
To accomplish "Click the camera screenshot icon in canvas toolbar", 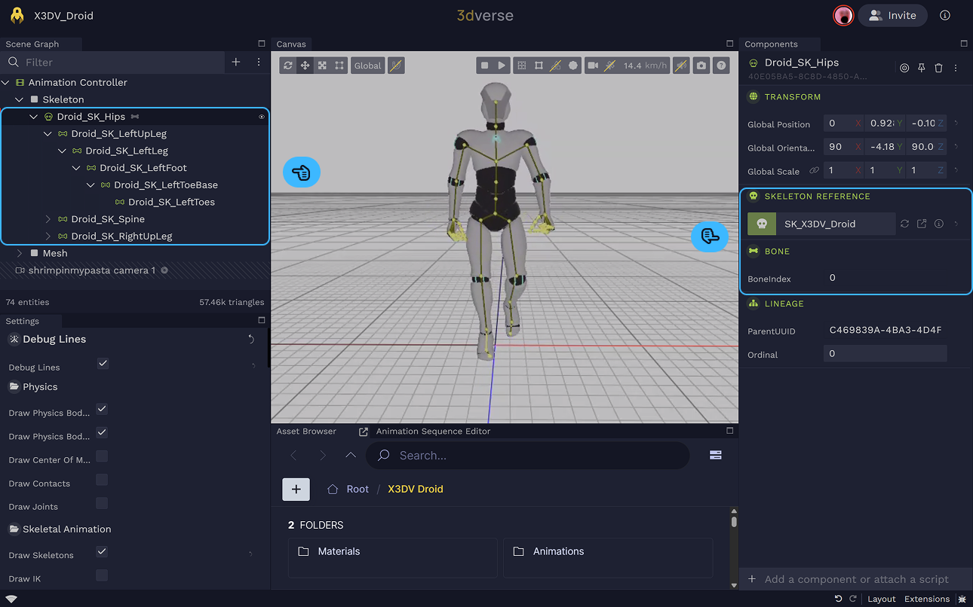I will pyautogui.click(x=701, y=66).
